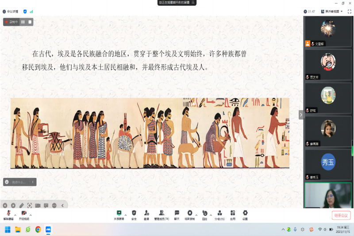Select the yellow cartoon room avatar tile

point(328,98)
